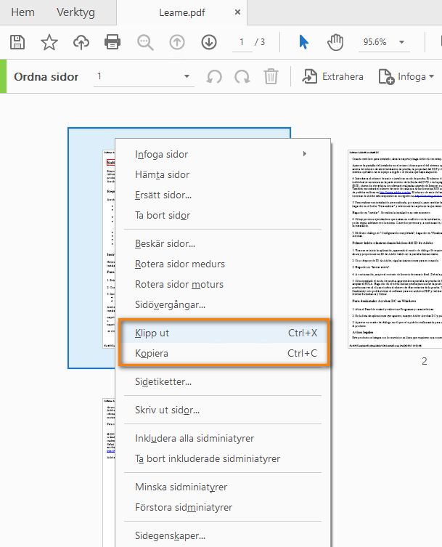Select Förstora sidminiatyrer
The image size is (442, 547).
point(222,507)
